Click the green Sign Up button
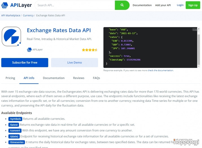 [x=193, y=5]
